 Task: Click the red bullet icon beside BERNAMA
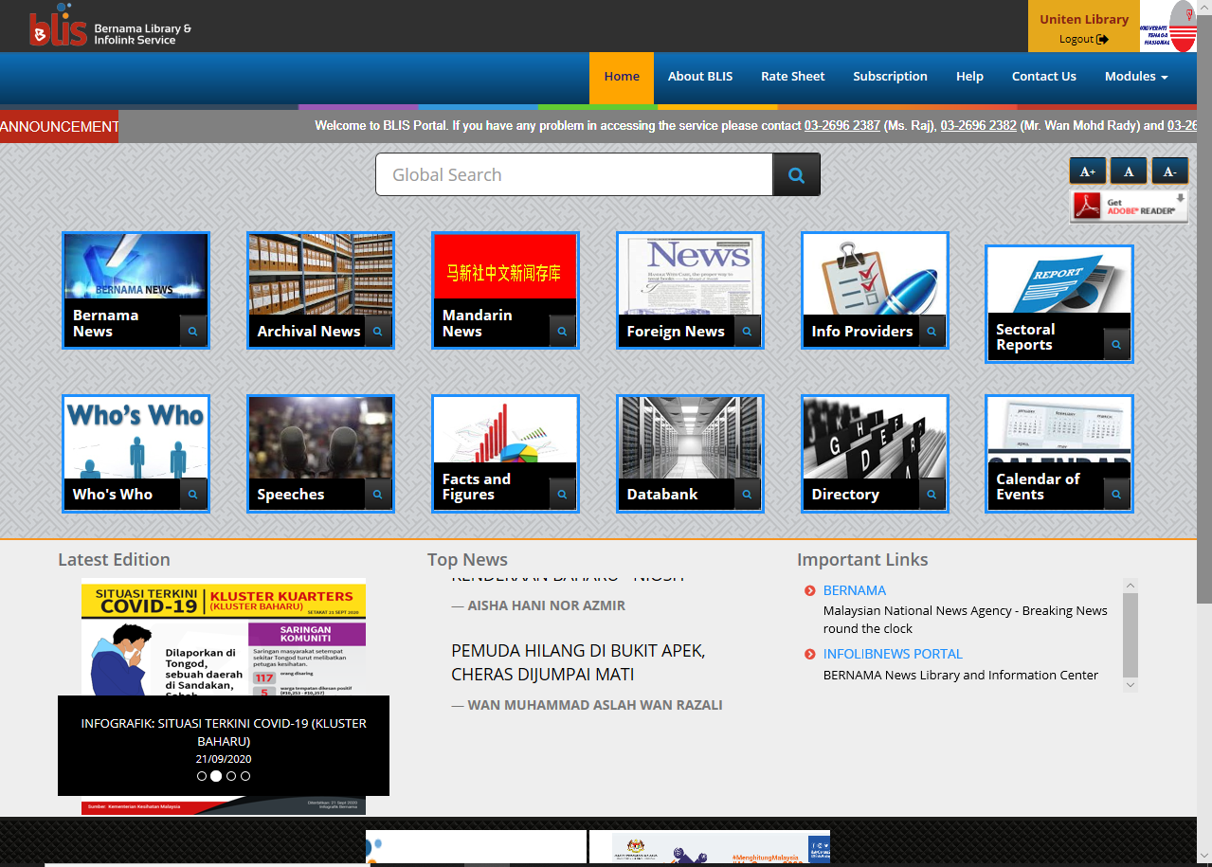pos(809,591)
